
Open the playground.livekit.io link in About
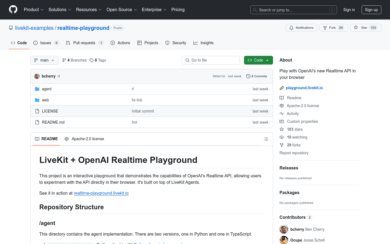(304, 88)
